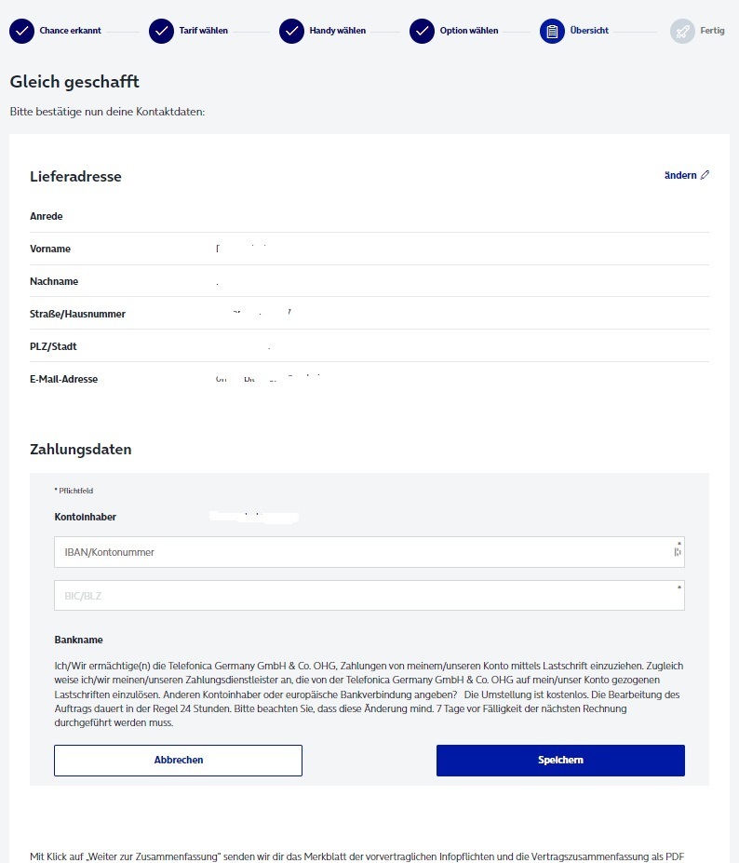
Task: Click the Kontoinhaber name value
Action: (x=254, y=517)
